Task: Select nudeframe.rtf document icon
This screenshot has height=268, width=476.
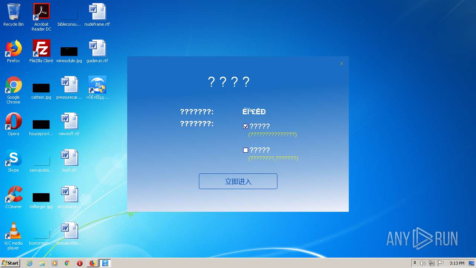Action: tap(97, 15)
